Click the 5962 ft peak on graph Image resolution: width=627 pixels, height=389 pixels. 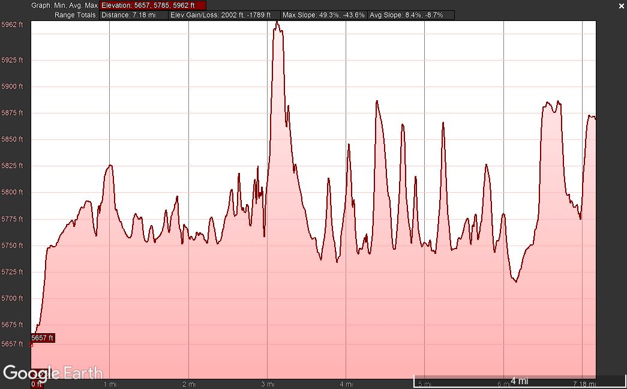[277, 22]
